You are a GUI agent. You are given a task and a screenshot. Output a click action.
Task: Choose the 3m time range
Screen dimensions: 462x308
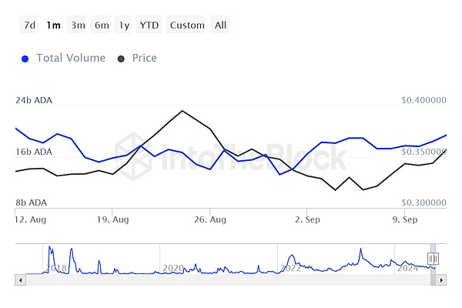click(x=78, y=25)
